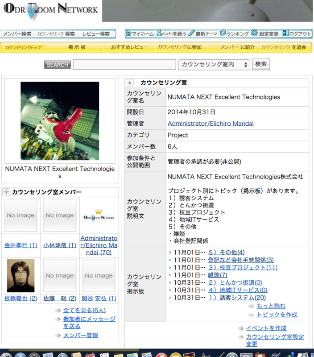
Task: Open メンバー検索 menu item
Action: pos(17,34)
